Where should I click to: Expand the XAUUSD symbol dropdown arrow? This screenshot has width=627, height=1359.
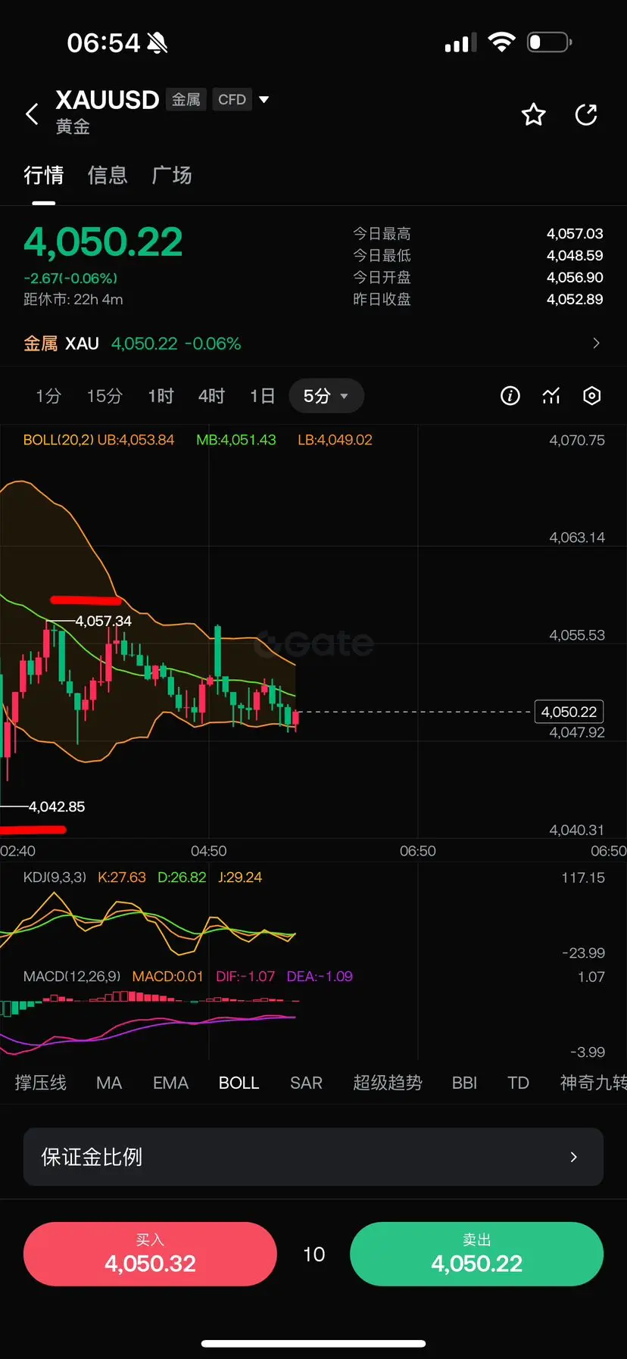pyautogui.click(x=264, y=99)
